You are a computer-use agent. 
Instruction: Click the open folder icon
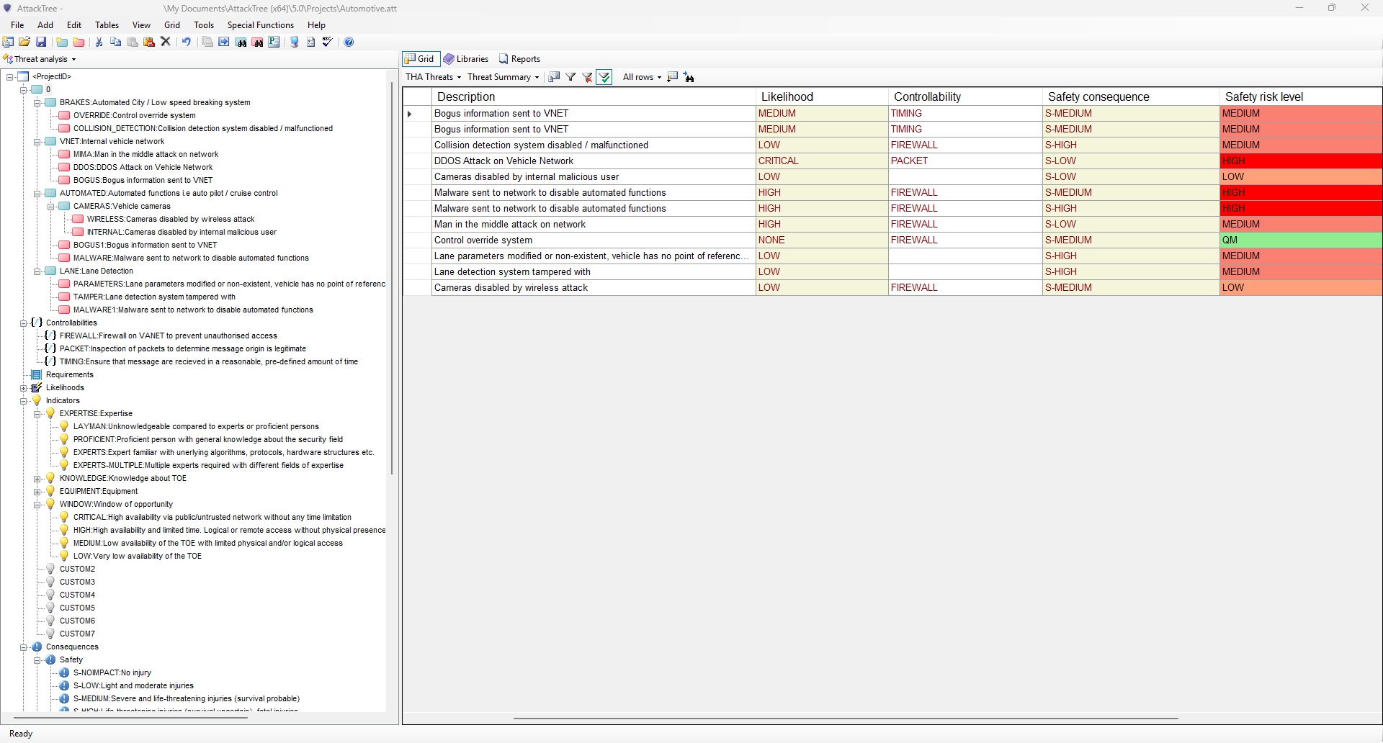pos(24,42)
